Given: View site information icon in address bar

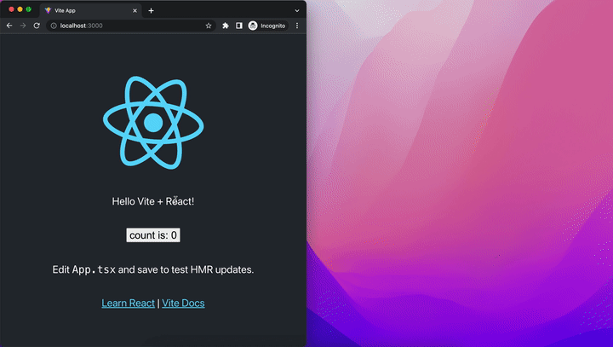Looking at the screenshot, I should [54, 26].
